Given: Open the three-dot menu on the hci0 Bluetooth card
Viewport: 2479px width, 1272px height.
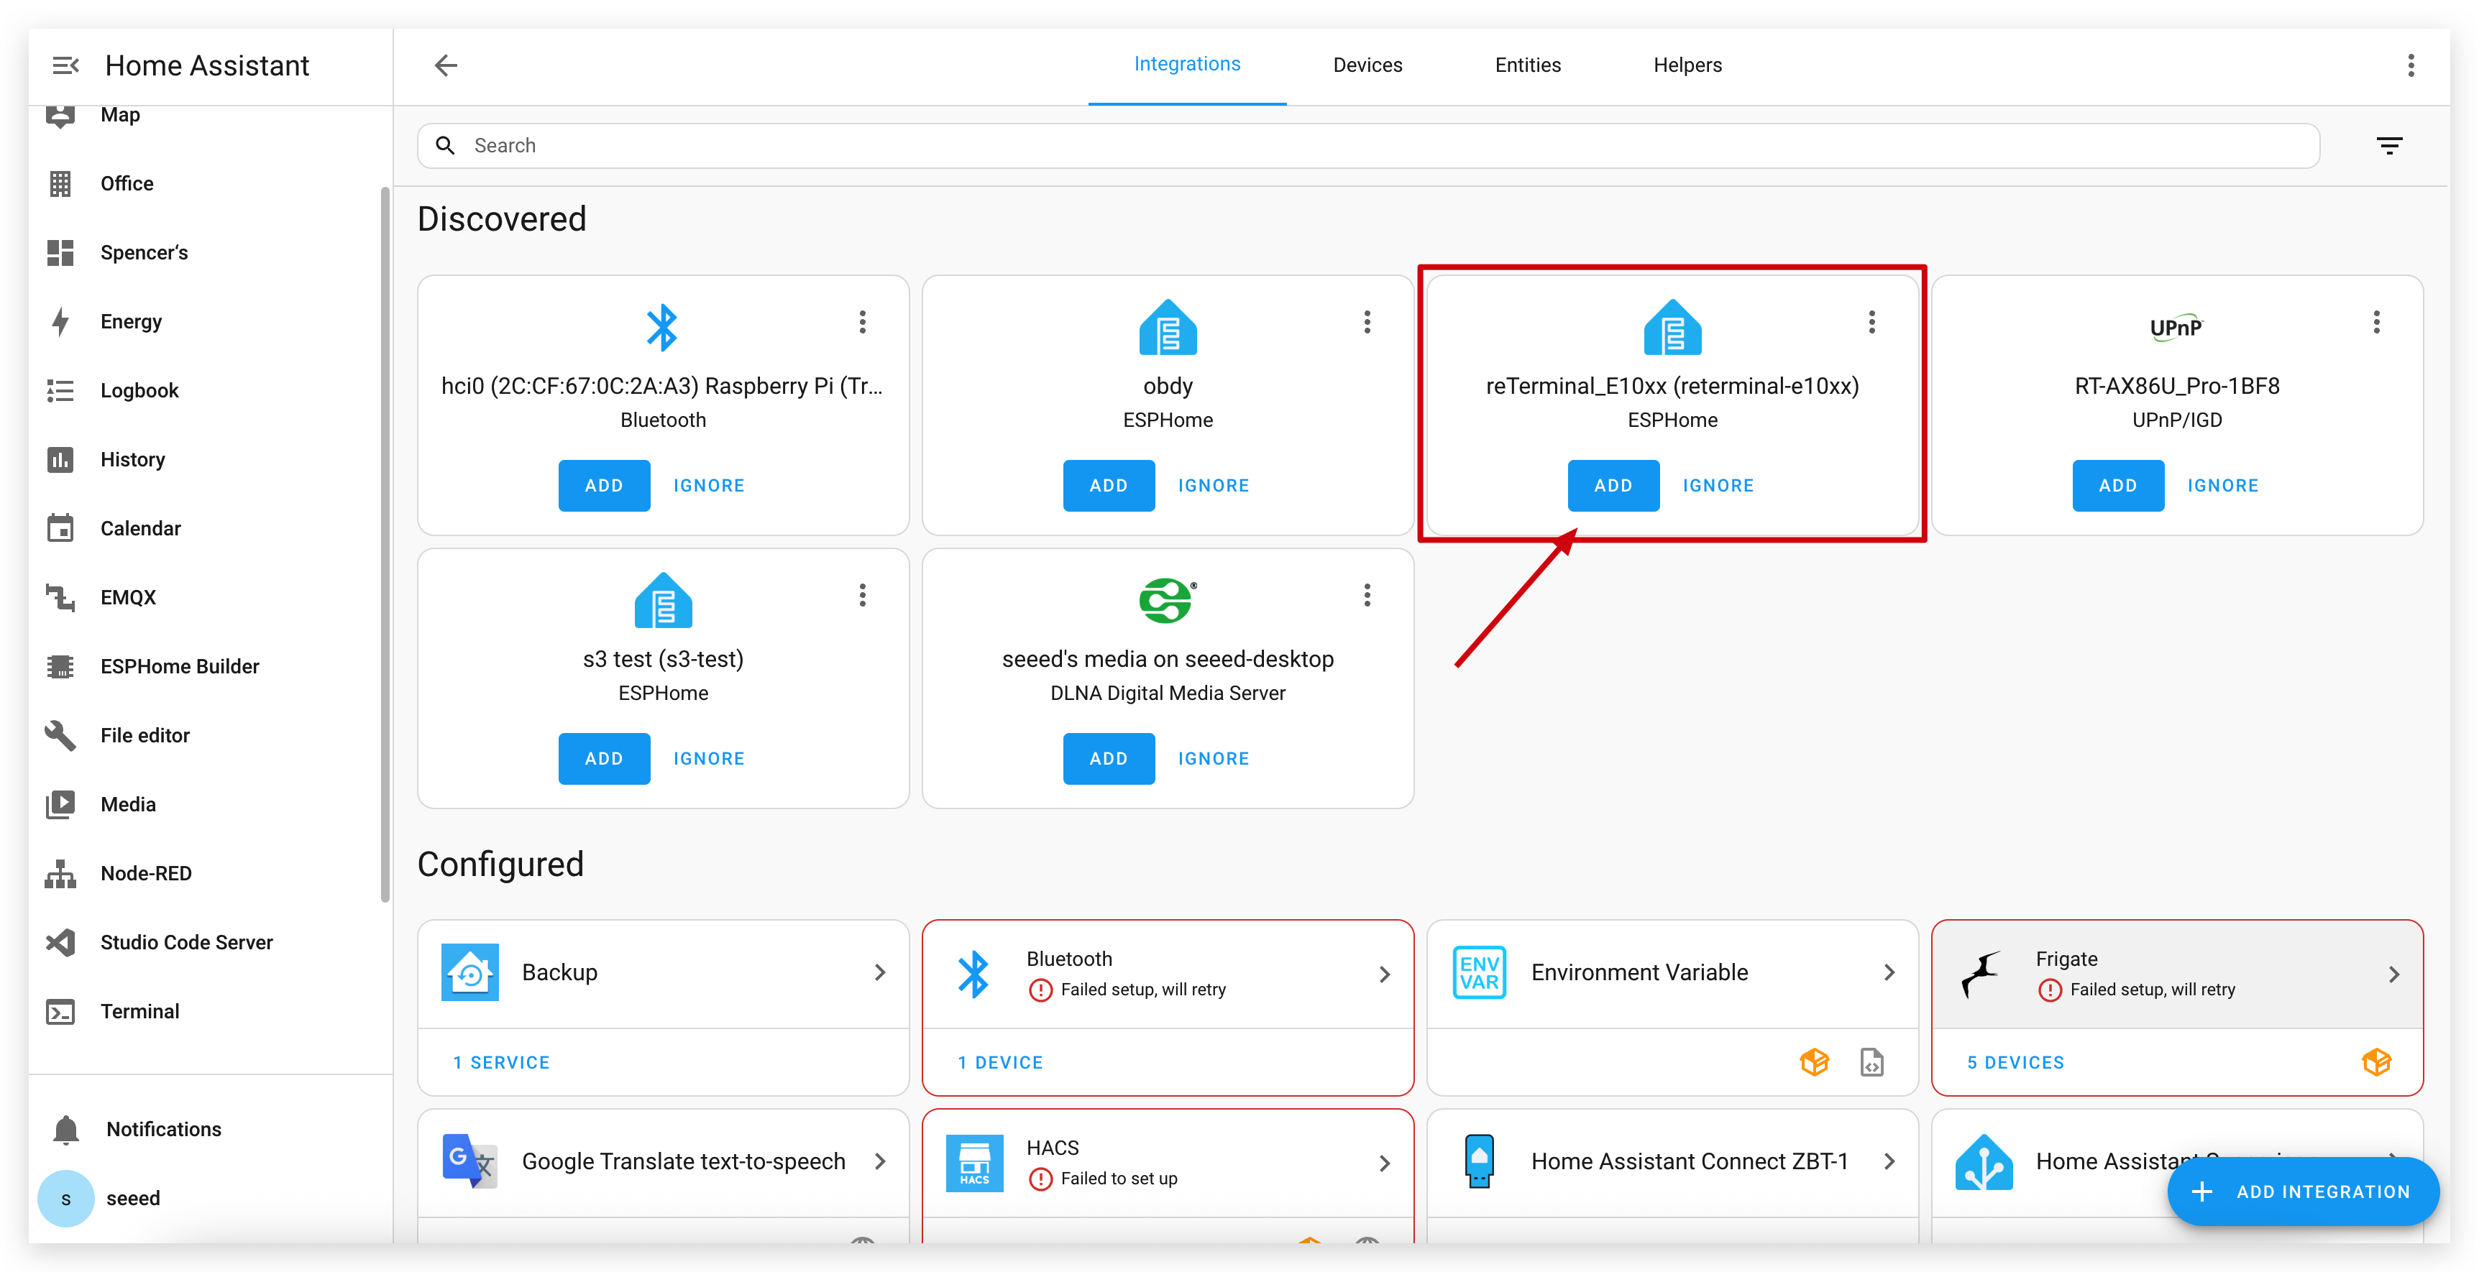Looking at the screenshot, I should tap(862, 323).
